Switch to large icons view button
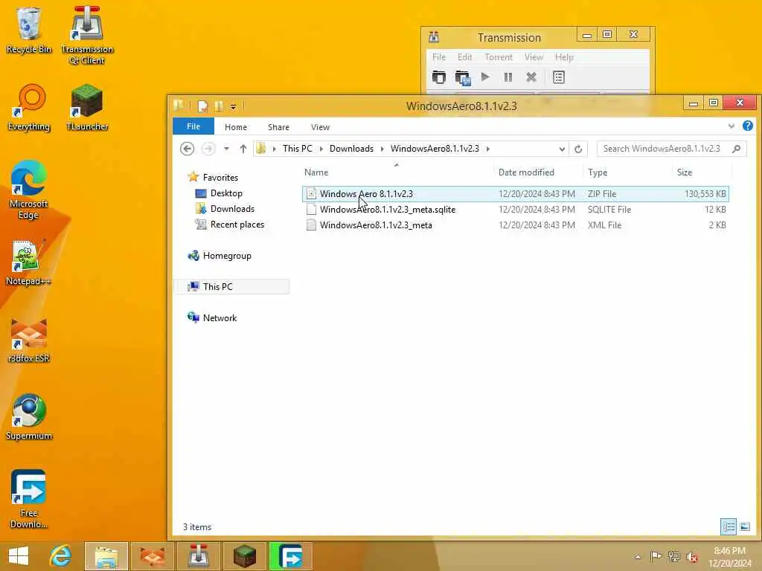 click(x=745, y=527)
